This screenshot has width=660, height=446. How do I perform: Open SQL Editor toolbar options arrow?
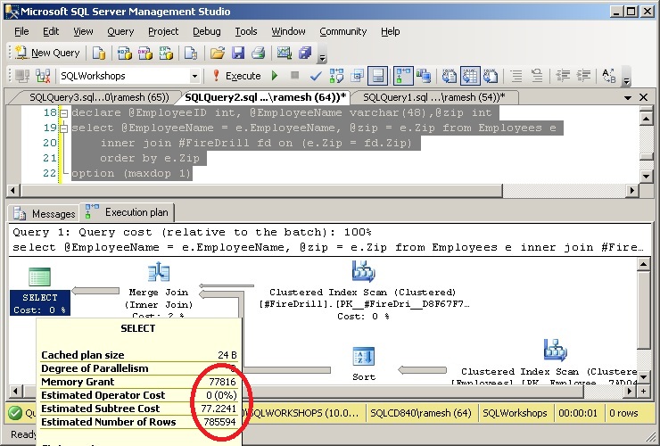(626, 78)
